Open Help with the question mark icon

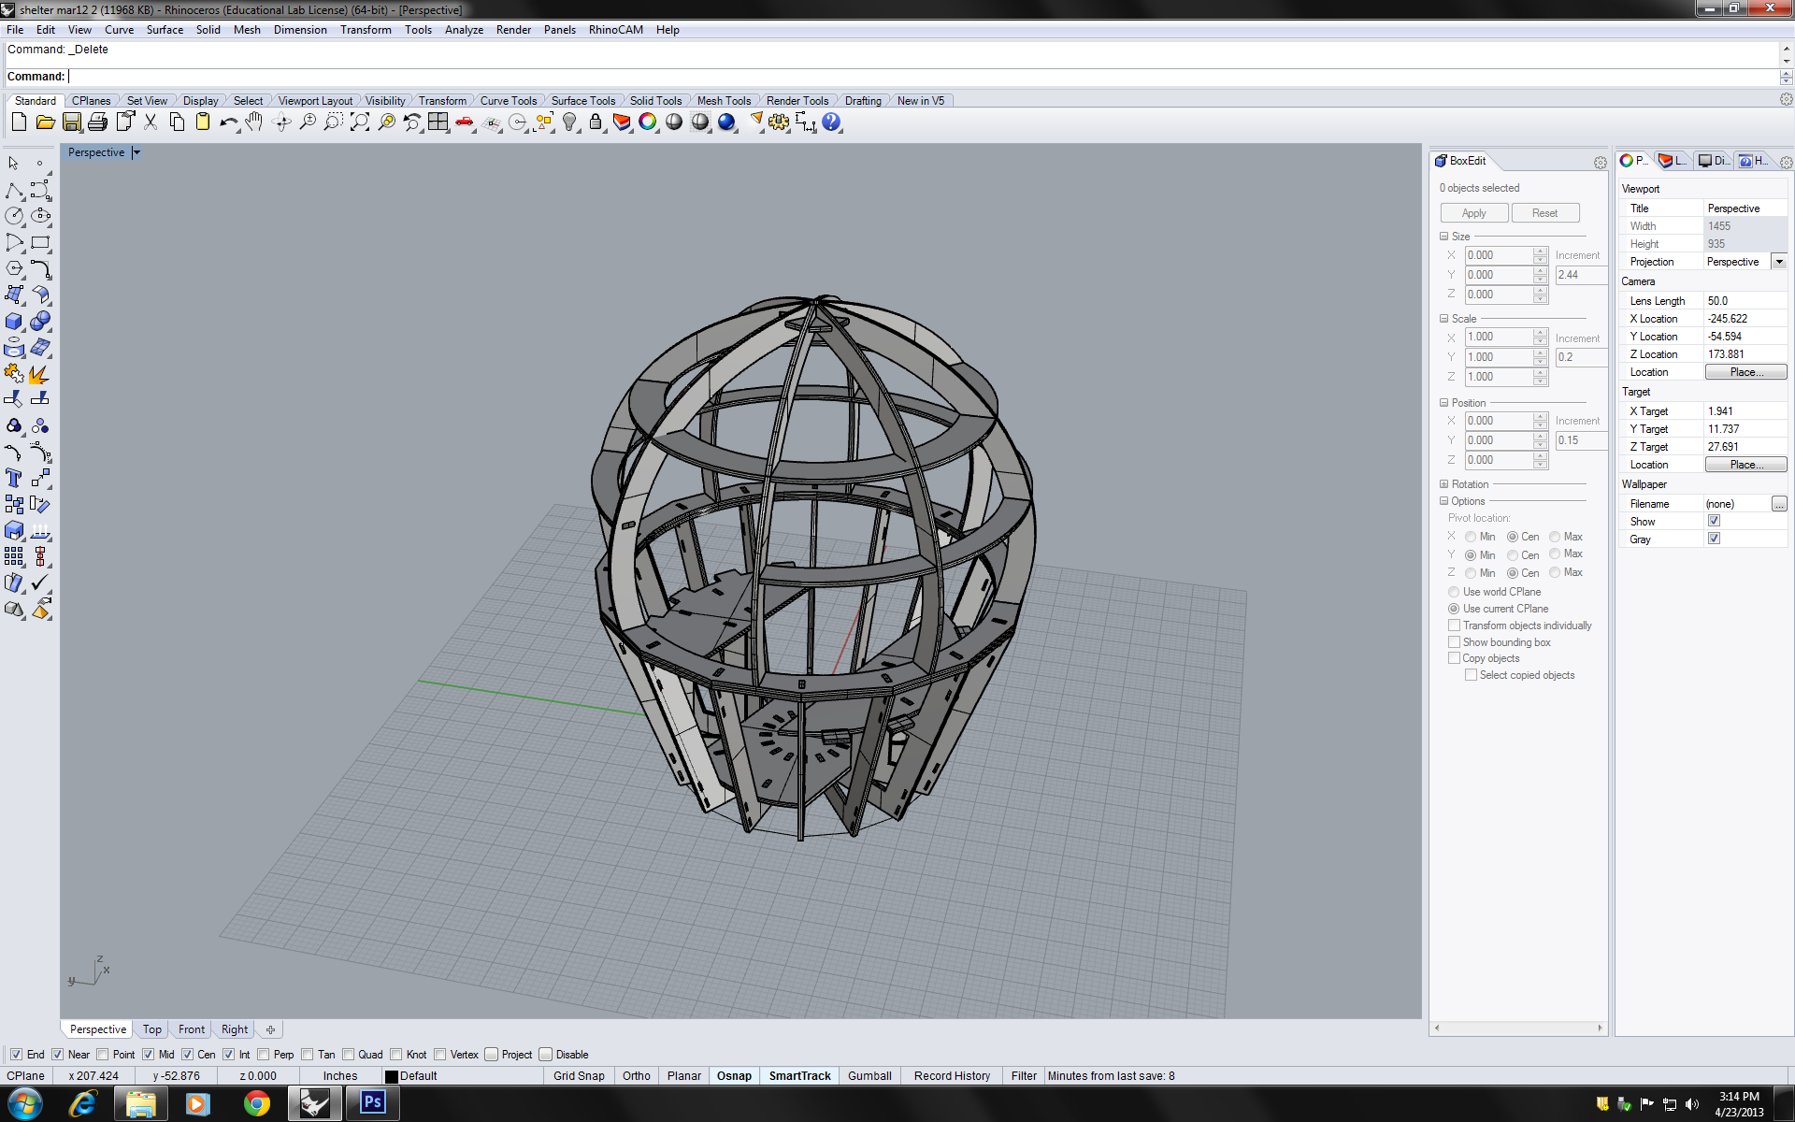point(831,122)
